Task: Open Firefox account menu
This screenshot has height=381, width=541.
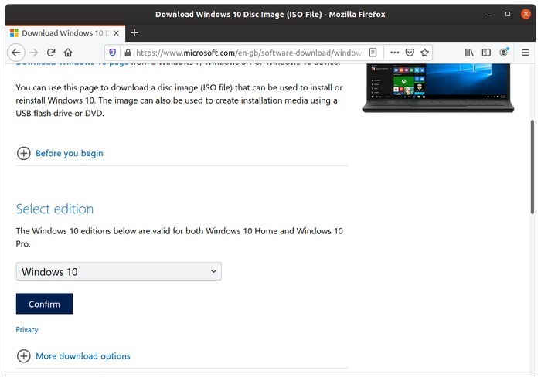Action: [504, 53]
